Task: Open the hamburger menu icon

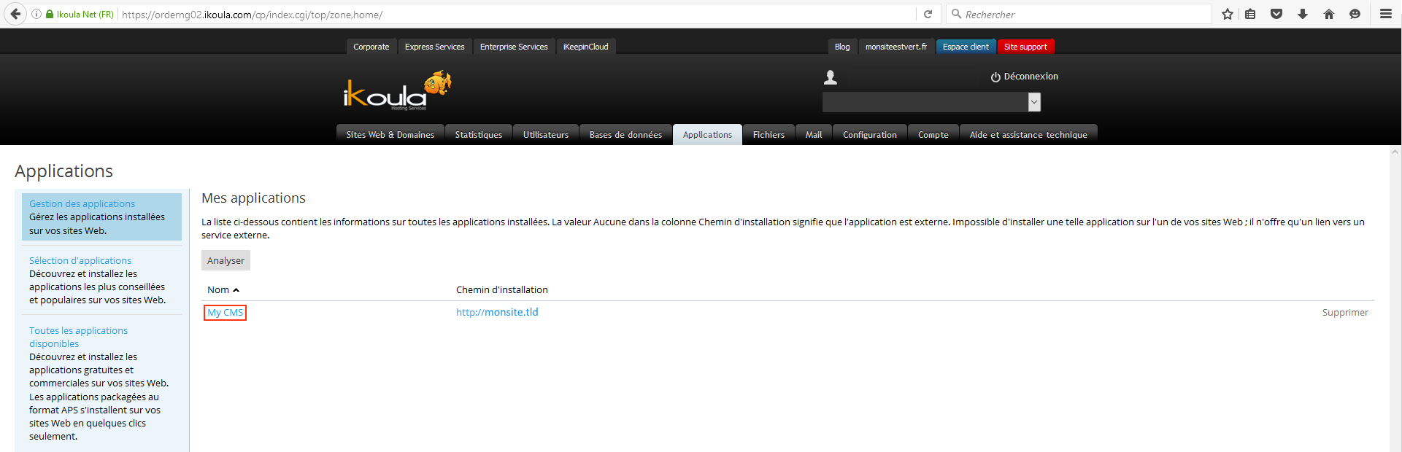Action: [1385, 14]
